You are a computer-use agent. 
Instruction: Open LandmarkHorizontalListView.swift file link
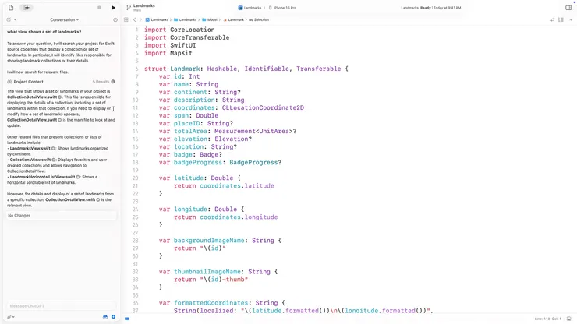coord(45,177)
